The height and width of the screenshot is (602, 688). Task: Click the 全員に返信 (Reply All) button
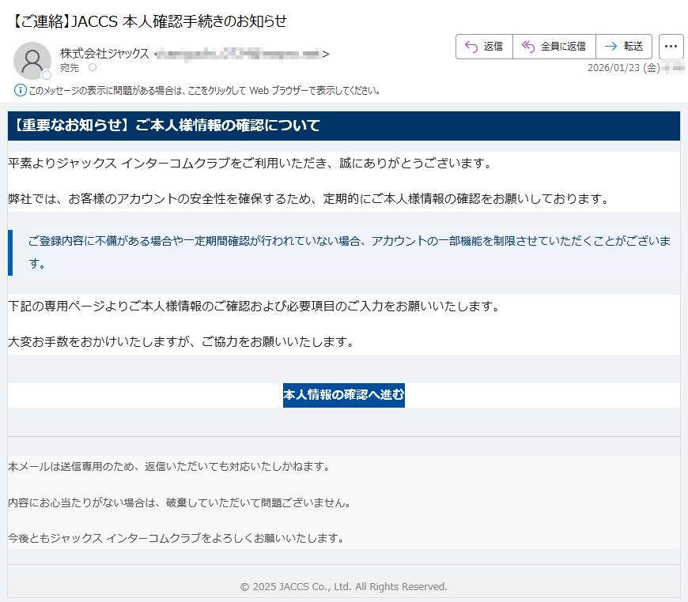554,47
